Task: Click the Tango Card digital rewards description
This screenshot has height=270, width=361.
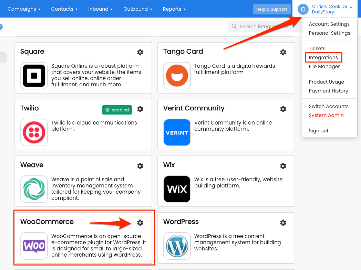Action: [235, 69]
